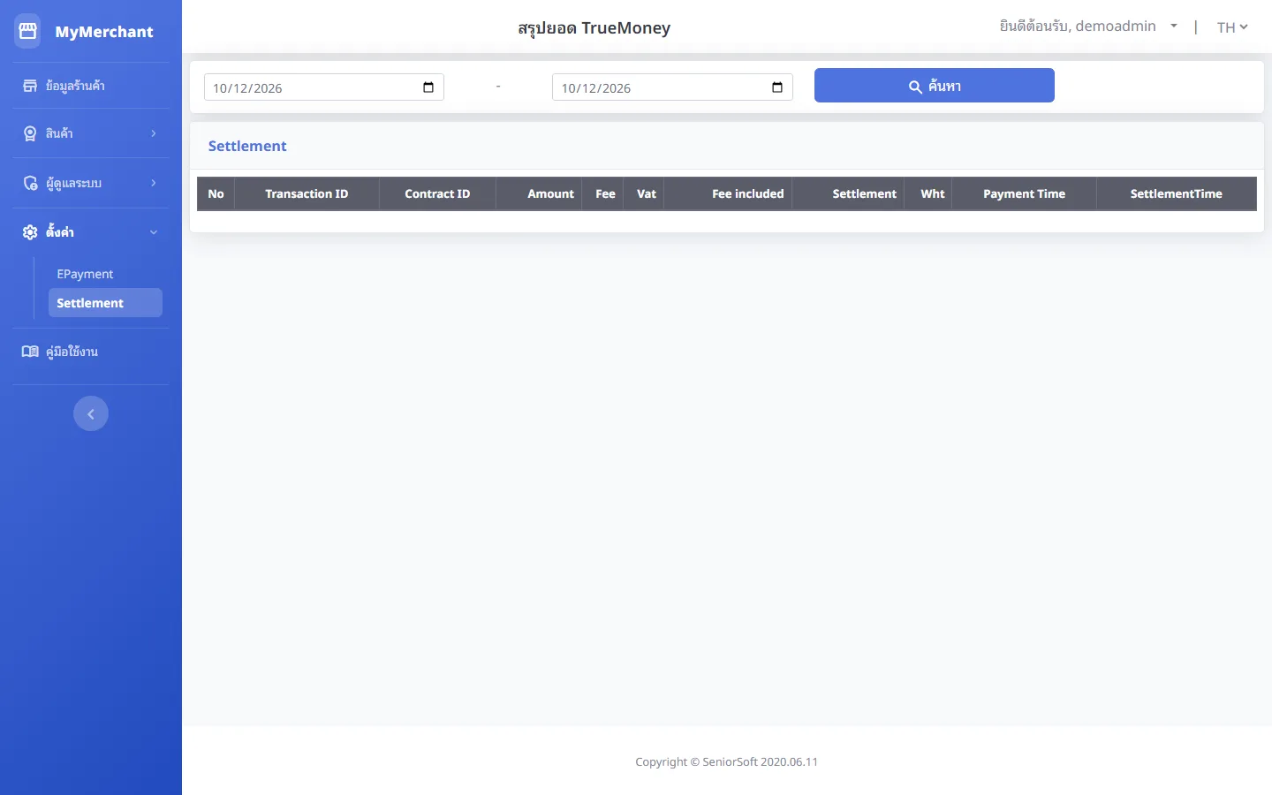Click the ผู้ดูแลระบบ admin icon
Screen dimensions: 1272x795
[30, 183]
